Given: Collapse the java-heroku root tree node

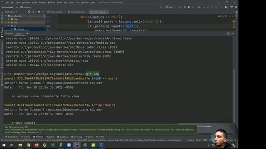Looking at the screenshot, I should [6, 16].
